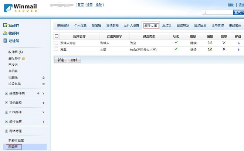
Task: Click the manage icon beside 归档邮件
Action: (43, 112)
